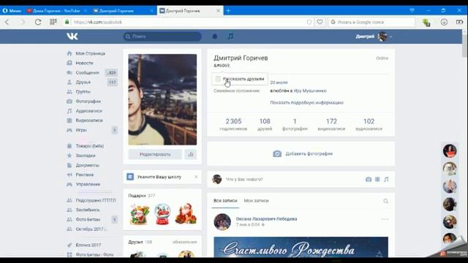Click the browser reload icon
Screen dimensions: 468x263
click(38, 22)
